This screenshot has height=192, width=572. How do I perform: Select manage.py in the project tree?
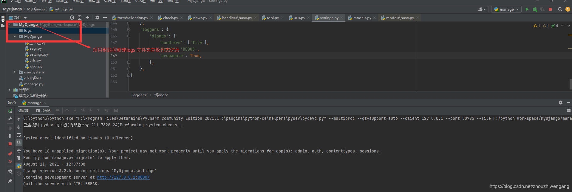pyautogui.click(x=34, y=84)
